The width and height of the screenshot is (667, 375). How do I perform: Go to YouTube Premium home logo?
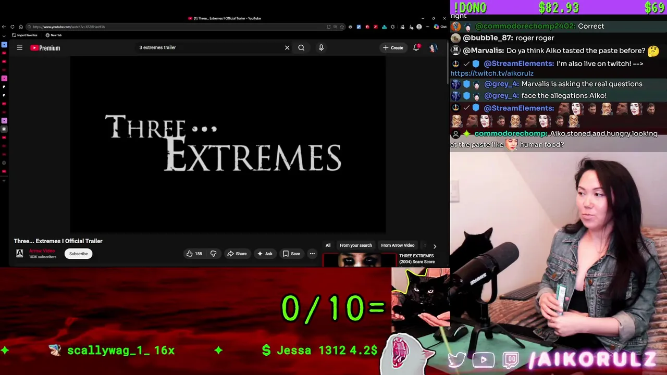45,48
